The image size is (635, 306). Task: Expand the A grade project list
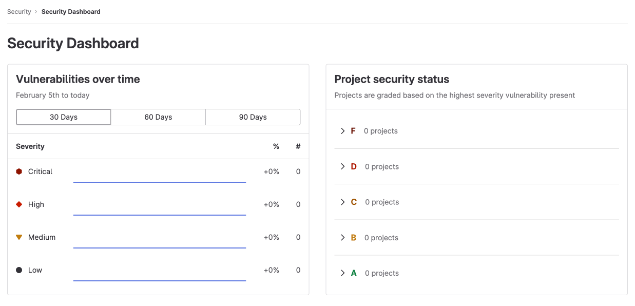[342, 273]
